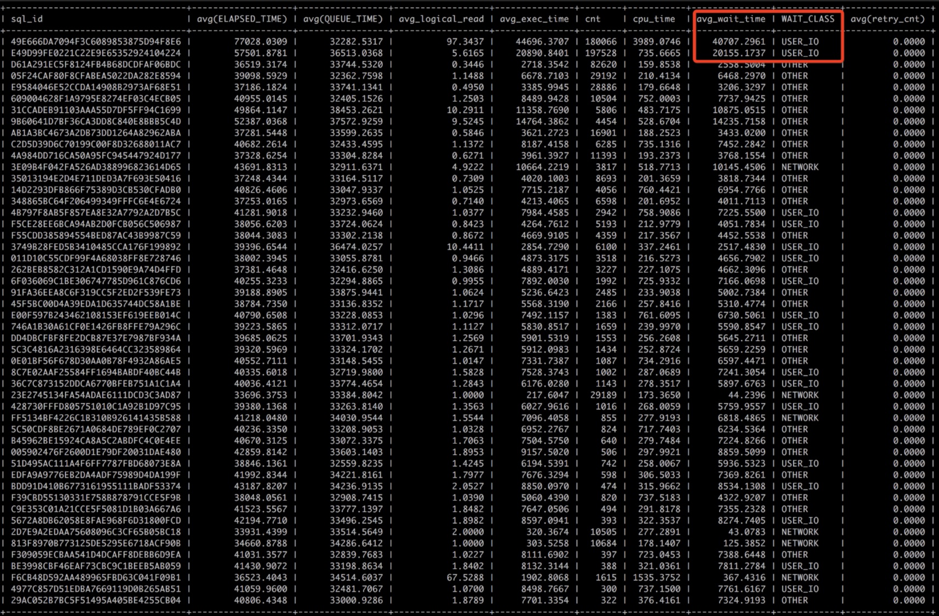Select sql_id starting with 49E666DA7094
The image size is (939, 616).
(95, 42)
